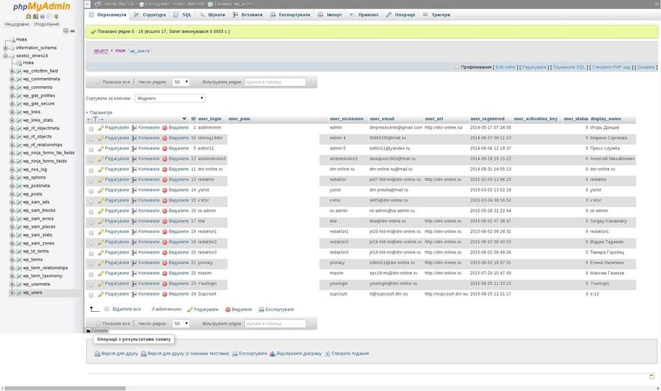Click the print view icon below results
The width and height of the screenshot is (661, 391).
(97, 354)
